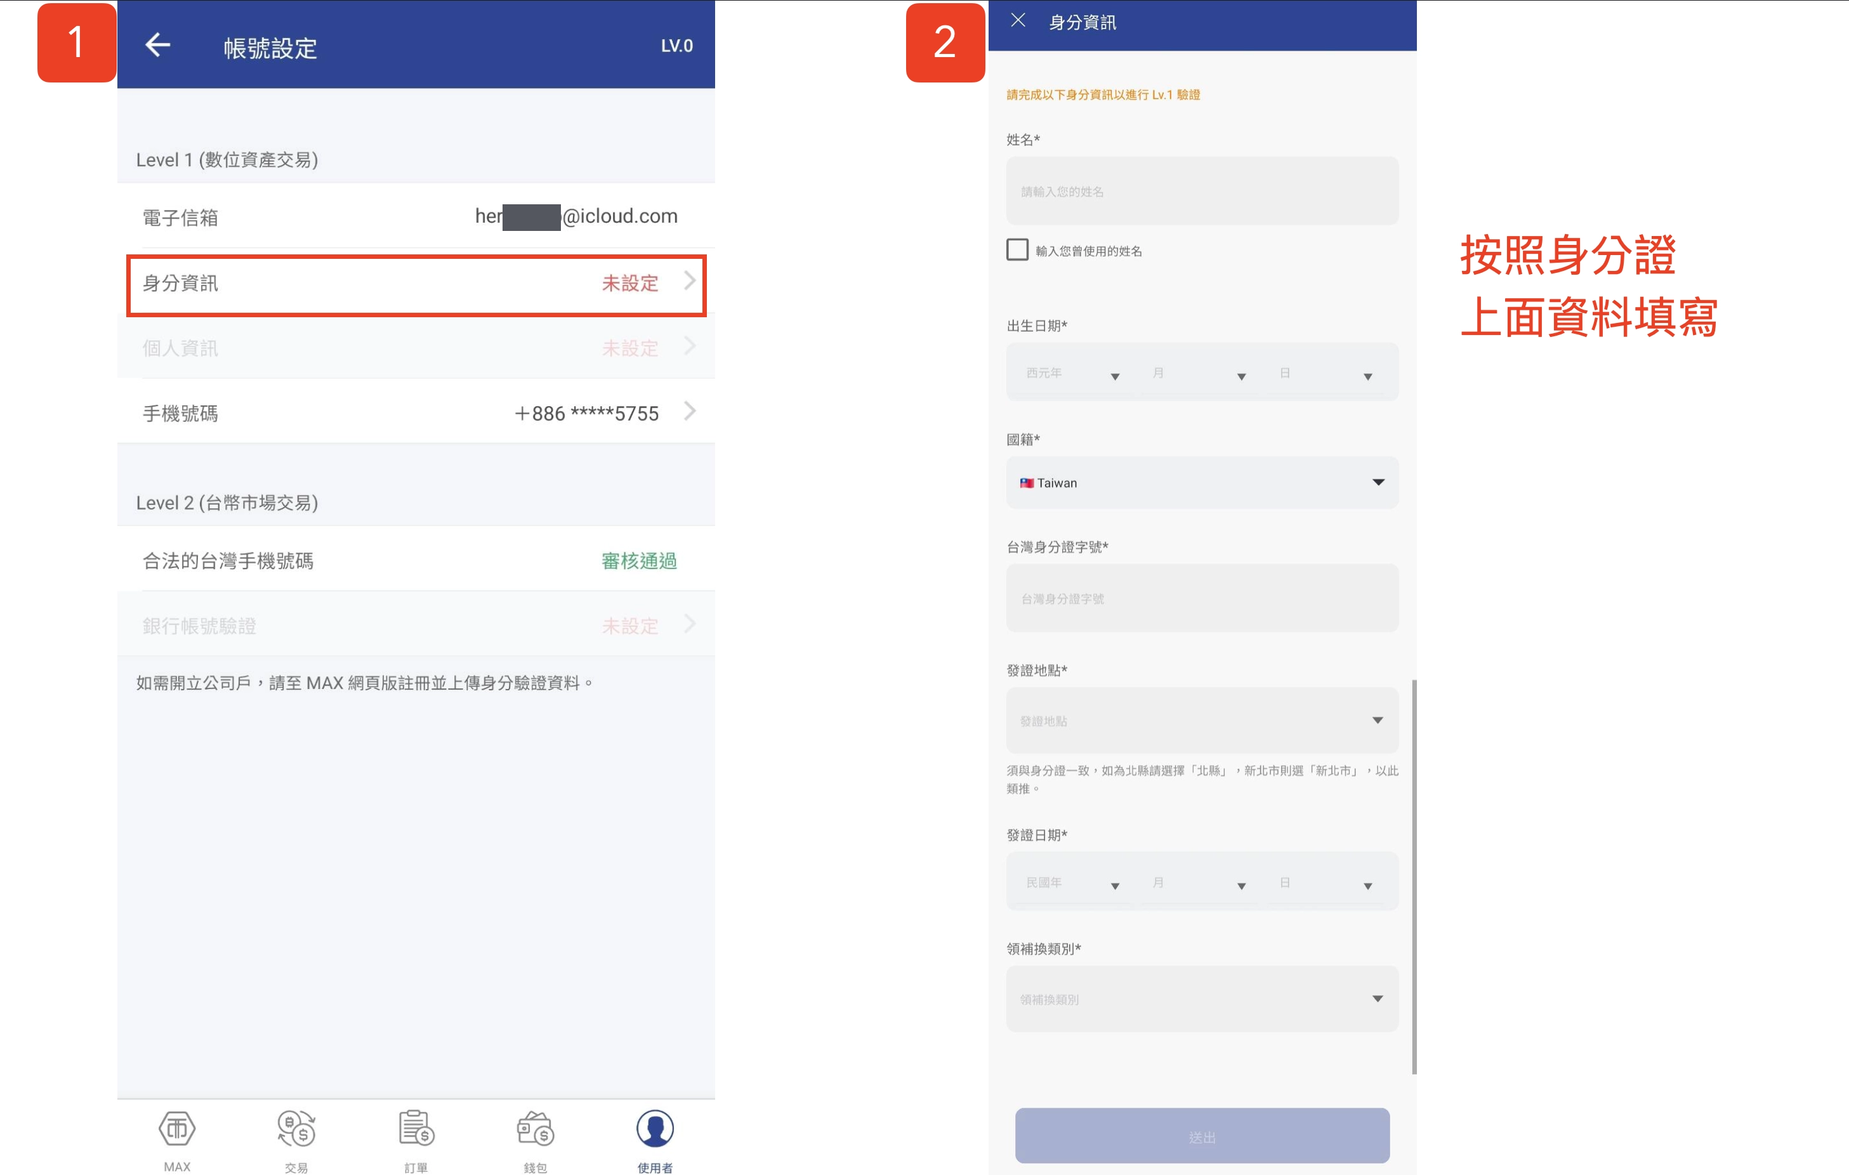Open the 銀行帳號驗證 row
Screen dimensions: 1849x1175
click(416, 626)
